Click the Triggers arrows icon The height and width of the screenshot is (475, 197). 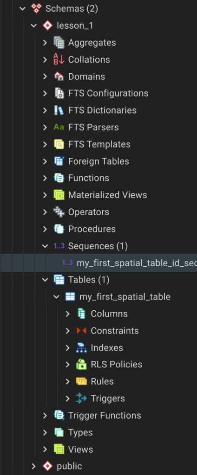(81, 398)
